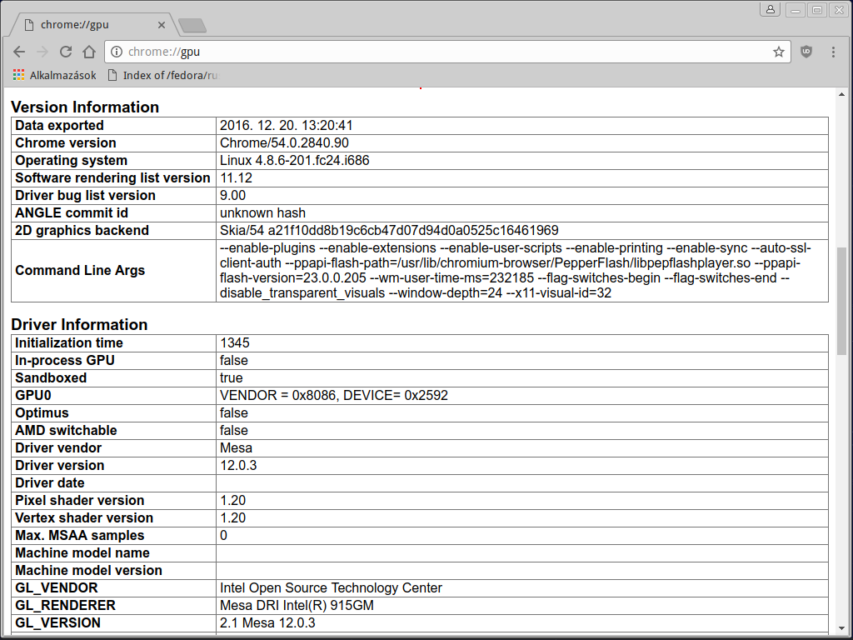Maximize the Chrome window
The image size is (853, 640).
point(817,10)
